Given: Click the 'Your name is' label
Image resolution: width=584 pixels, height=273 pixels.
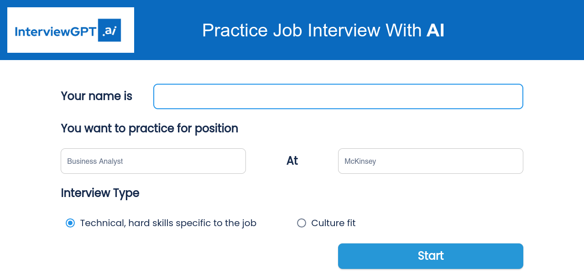Looking at the screenshot, I should 96,96.
